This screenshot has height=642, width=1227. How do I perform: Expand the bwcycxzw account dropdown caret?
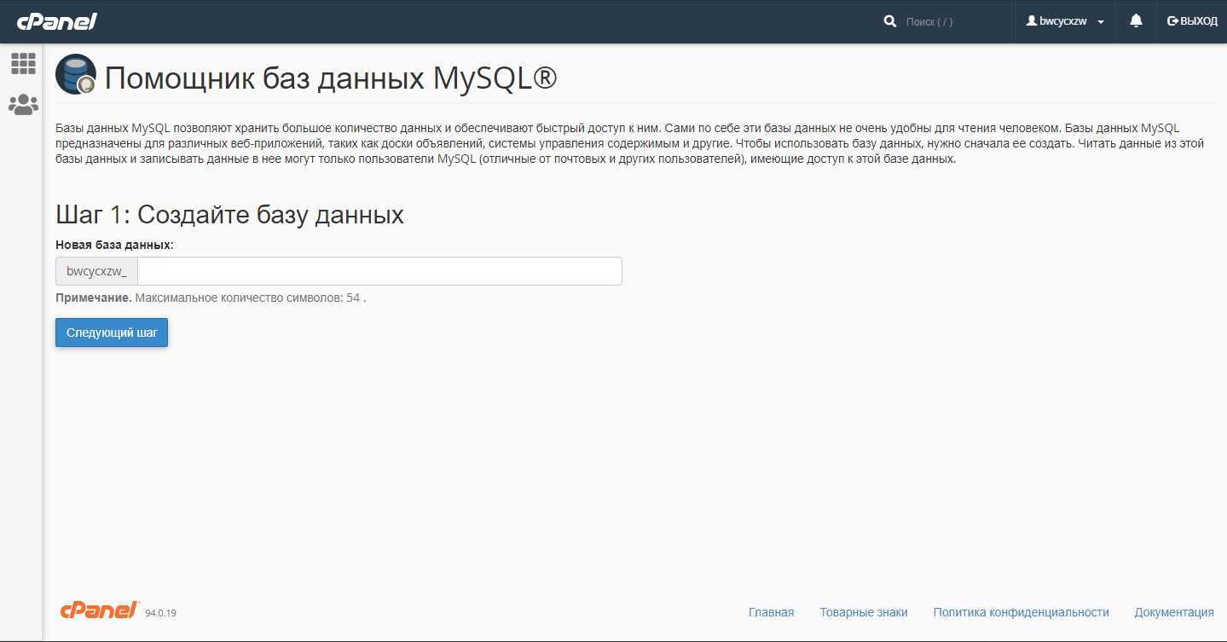point(1101,22)
